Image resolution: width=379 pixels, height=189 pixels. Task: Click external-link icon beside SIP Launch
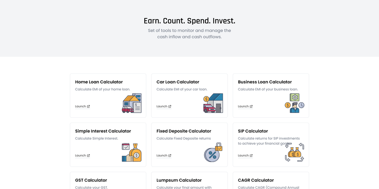tap(251, 155)
